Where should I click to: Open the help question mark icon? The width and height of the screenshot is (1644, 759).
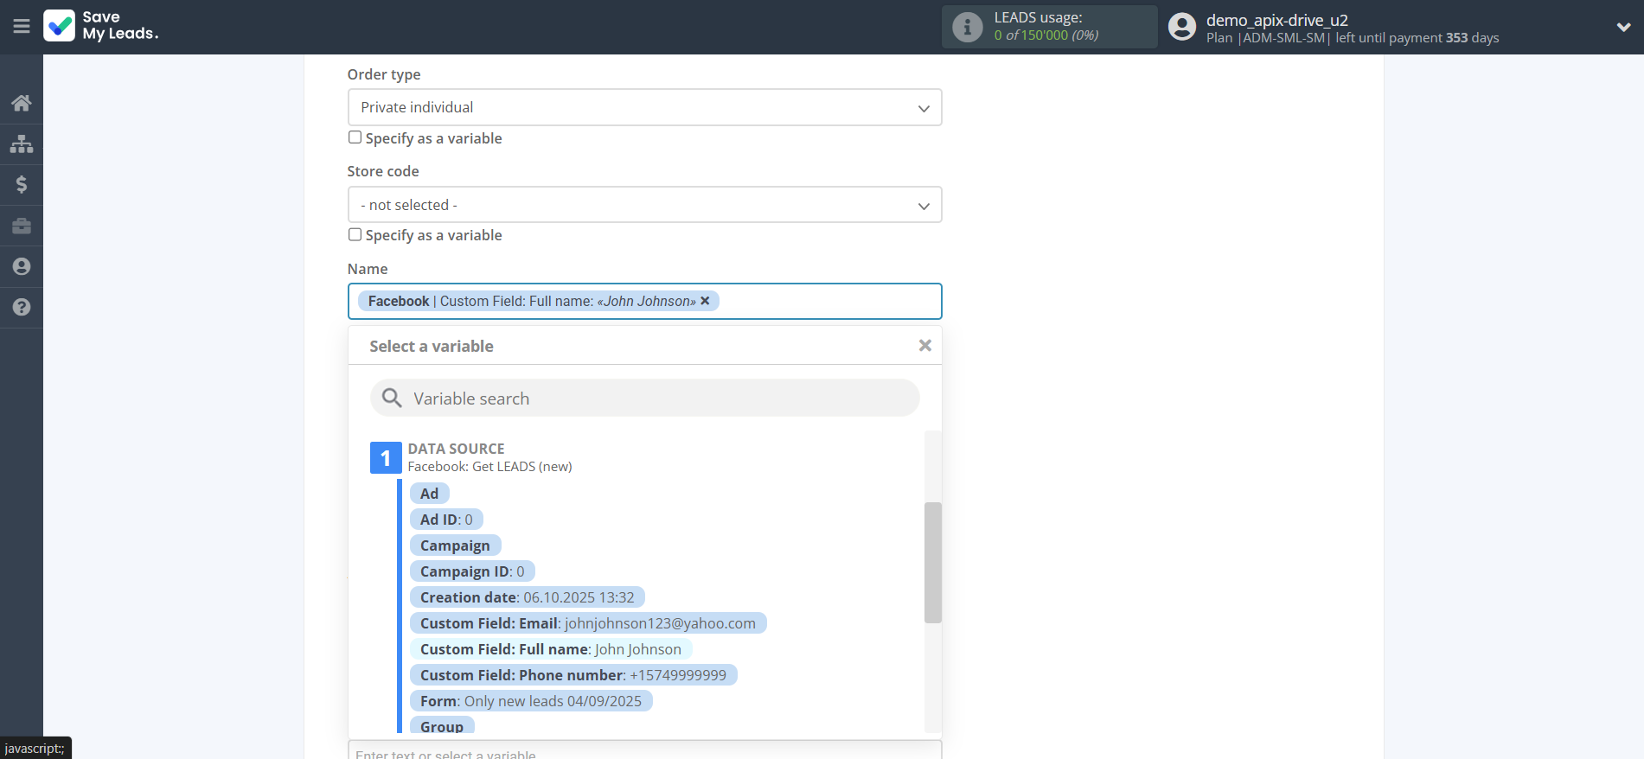22,307
